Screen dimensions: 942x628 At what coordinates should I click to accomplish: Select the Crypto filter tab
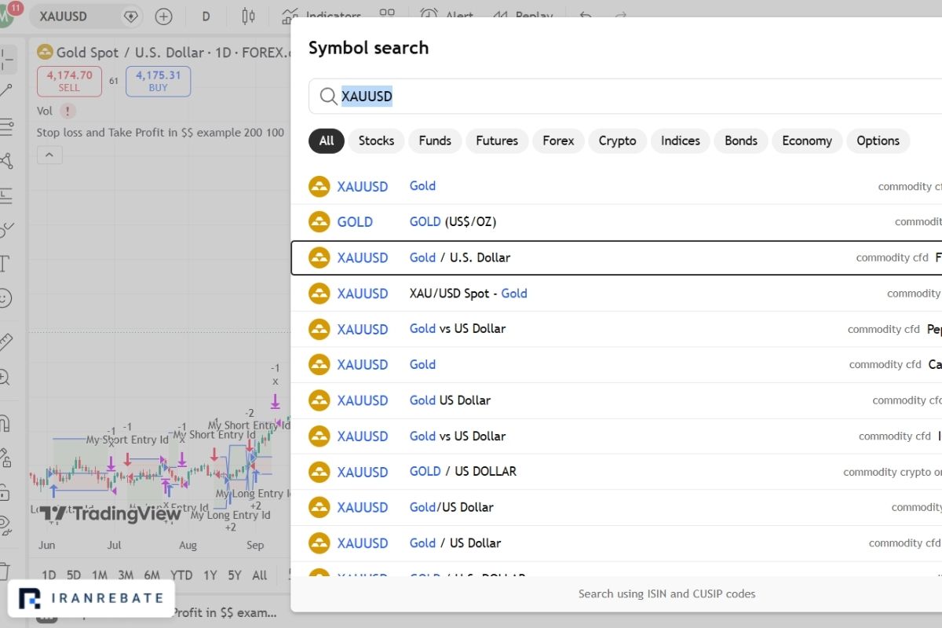(x=617, y=141)
